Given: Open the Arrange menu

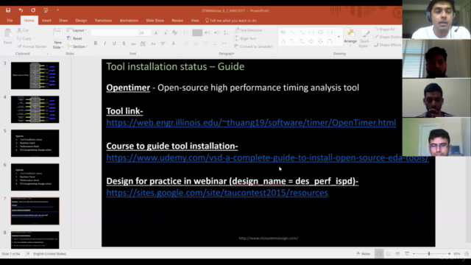Looking at the screenshot, I should 350,37.
